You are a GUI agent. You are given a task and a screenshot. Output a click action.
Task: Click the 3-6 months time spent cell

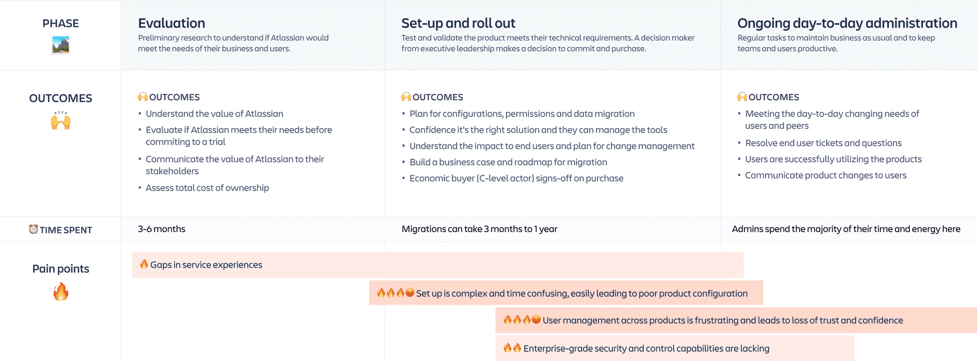coord(162,229)
